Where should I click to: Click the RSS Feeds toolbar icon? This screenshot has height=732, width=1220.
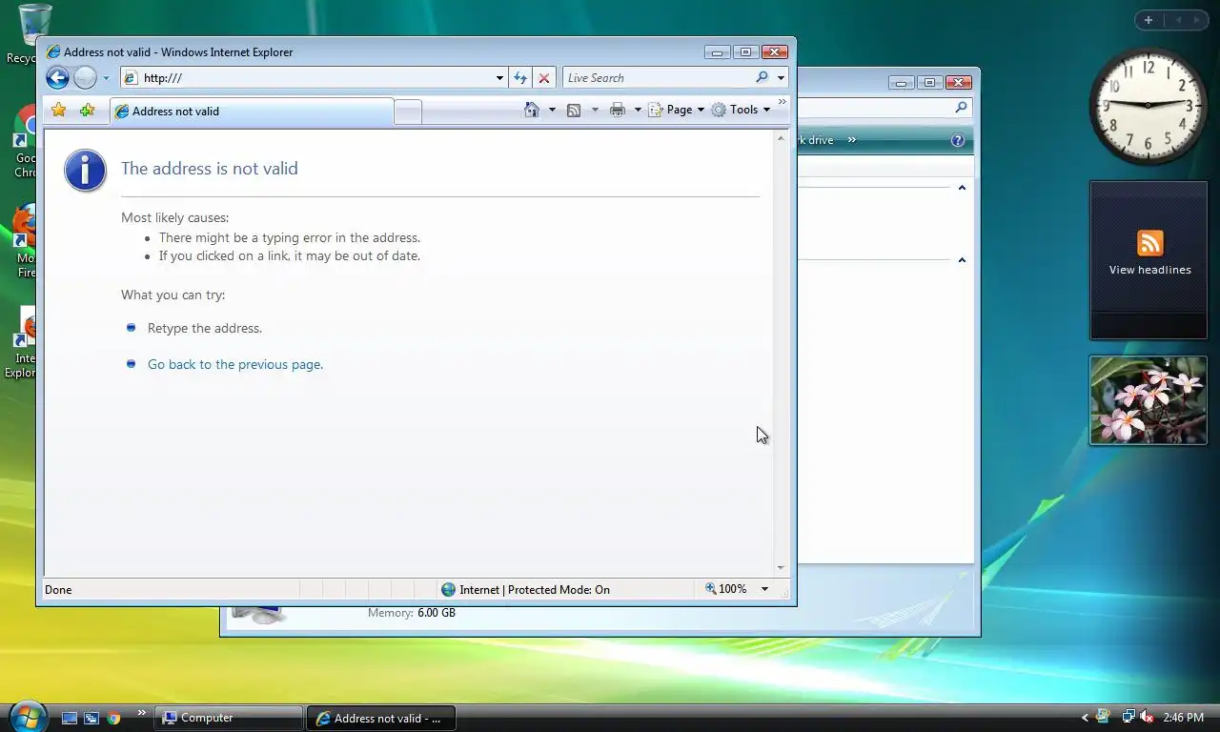pos(574,110)
